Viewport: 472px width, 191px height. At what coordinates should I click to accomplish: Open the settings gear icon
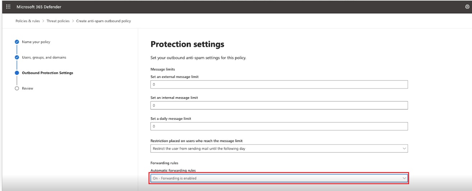pyautogui.click(x=466, y=6)
